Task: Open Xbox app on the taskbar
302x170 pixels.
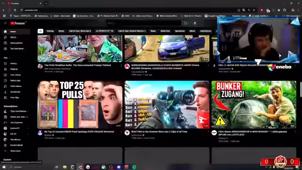Action: tap(103, 167)
